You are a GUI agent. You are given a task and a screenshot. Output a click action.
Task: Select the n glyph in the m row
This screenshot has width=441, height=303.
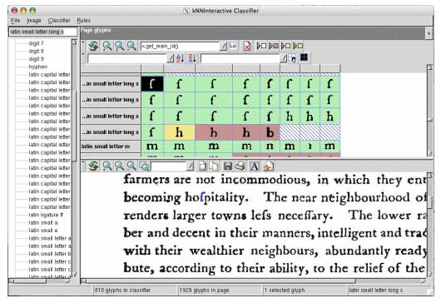pyautogui.click(x=270, y=147)
